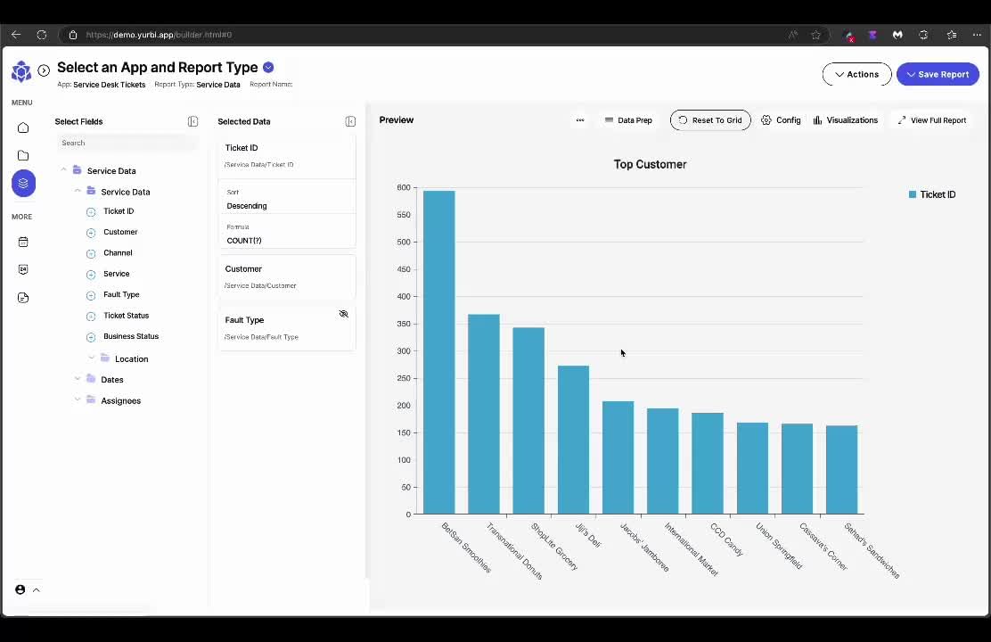Select the stacked layers builder icon
Viewport: 991px width, 642px height.
(x=23, y=184)
